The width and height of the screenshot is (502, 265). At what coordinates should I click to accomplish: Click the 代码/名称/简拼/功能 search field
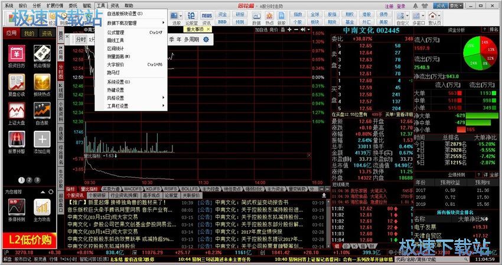tap(432, 259)
